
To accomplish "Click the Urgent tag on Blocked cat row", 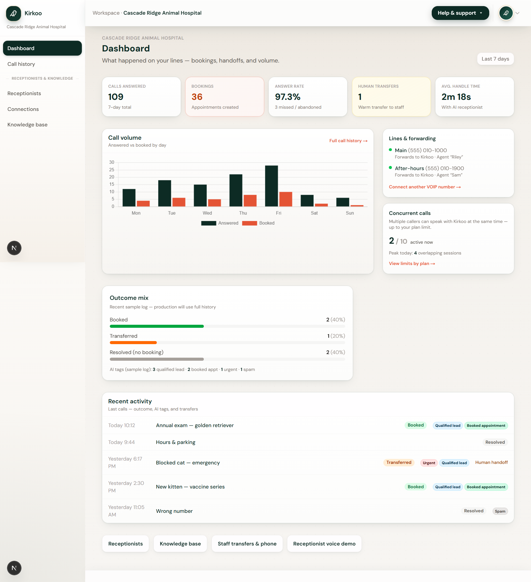I will coord(429,463).
